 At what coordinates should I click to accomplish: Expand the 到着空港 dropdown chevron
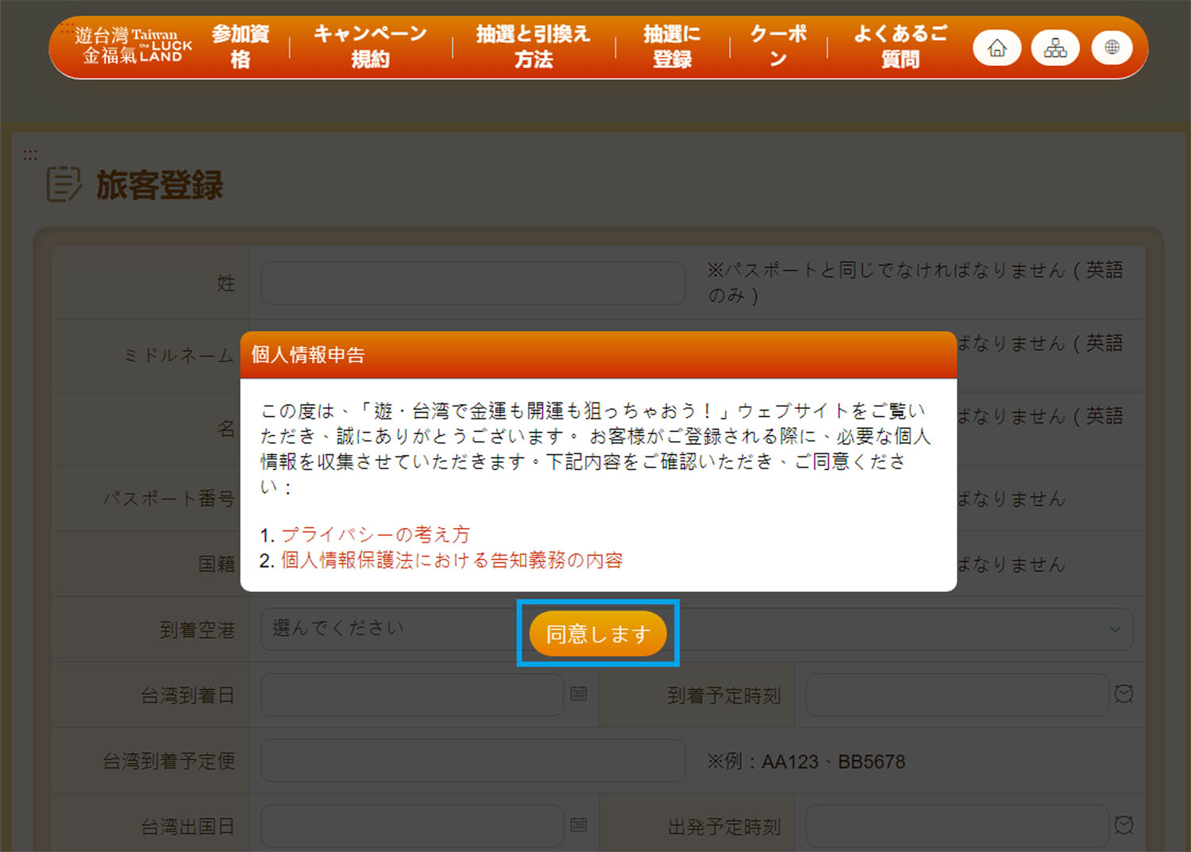1115,629
